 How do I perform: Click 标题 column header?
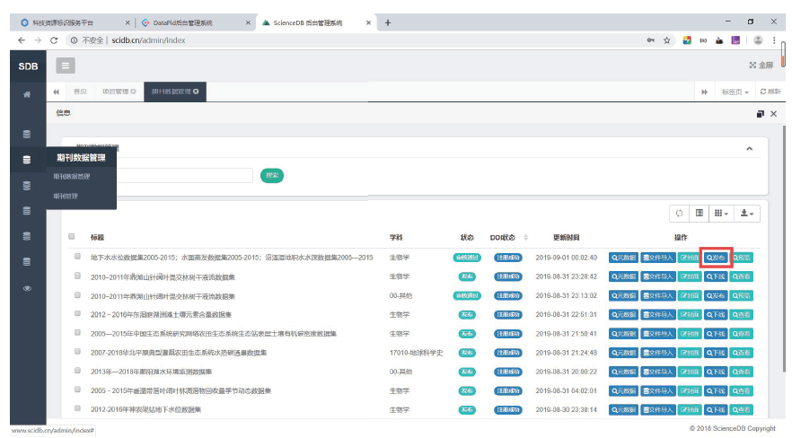click(x=97, y=237)
